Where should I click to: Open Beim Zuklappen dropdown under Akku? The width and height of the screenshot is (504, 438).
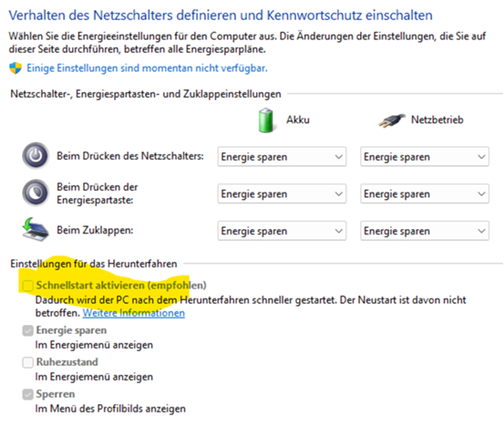point(282,231)
